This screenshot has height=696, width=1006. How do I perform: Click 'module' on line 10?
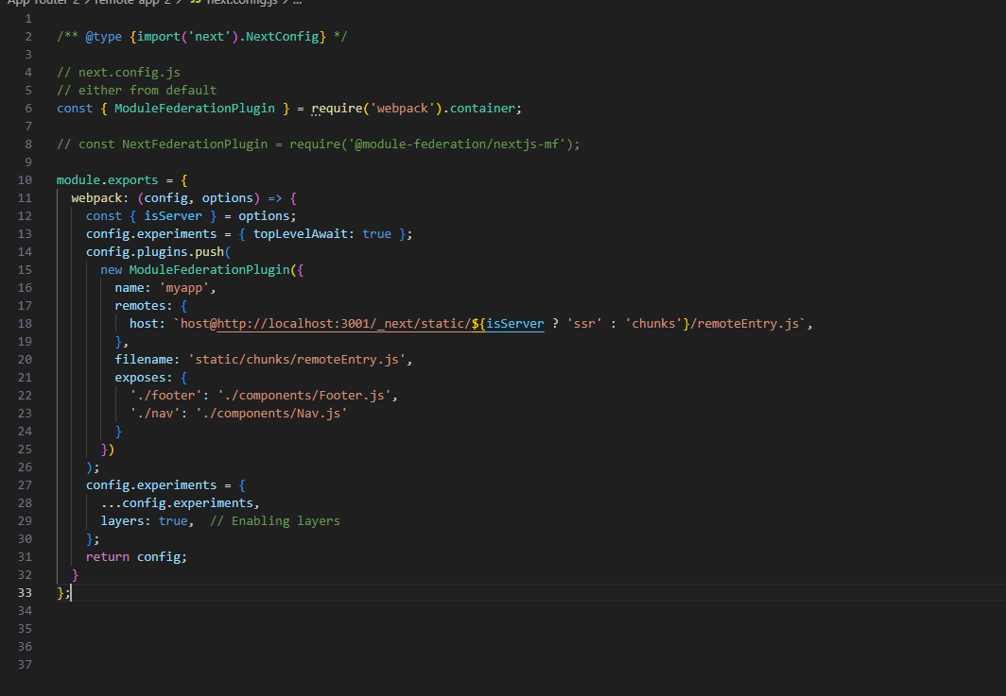78,180
